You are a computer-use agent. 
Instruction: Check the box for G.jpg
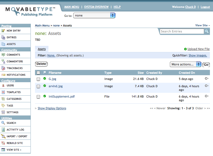coord(38,79)
